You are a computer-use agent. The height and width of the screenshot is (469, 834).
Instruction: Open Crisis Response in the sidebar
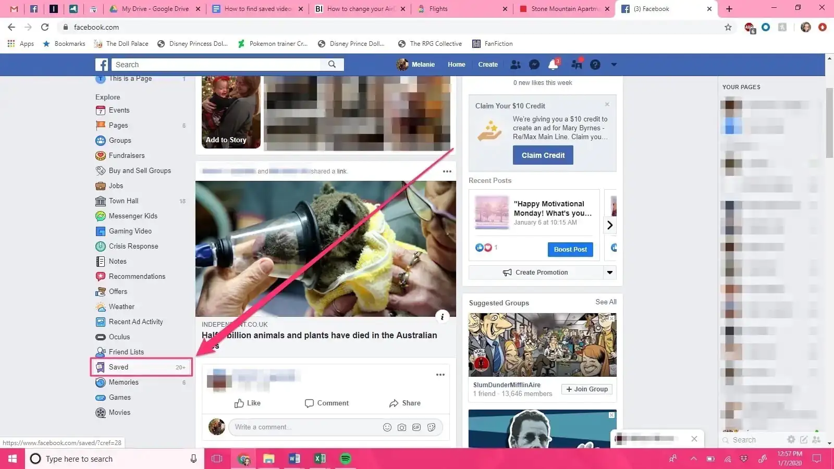pos(133,246)
